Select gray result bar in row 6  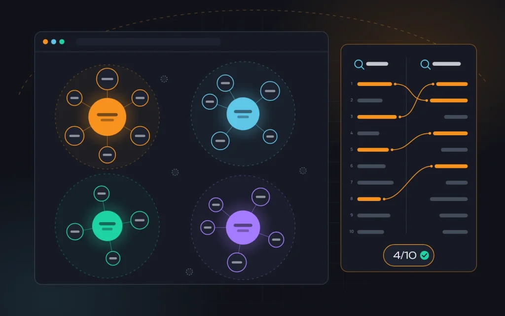(x=371, y=166)
